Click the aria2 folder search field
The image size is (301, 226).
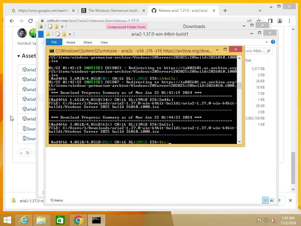pos(258,51)
